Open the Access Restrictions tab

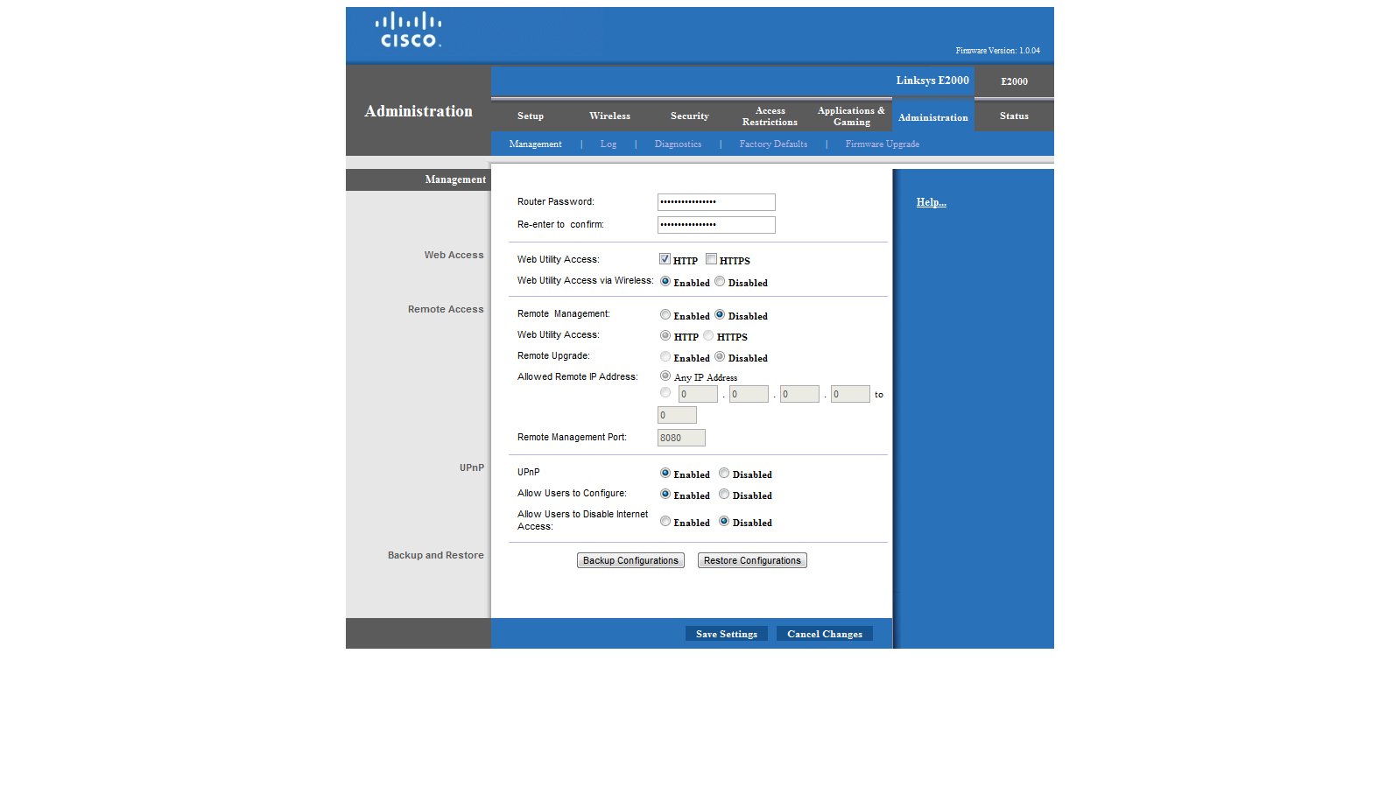coord(770,116)
